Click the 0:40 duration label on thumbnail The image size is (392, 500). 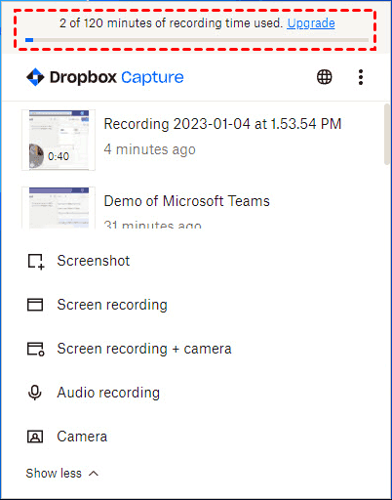click(x=59, y=156)
